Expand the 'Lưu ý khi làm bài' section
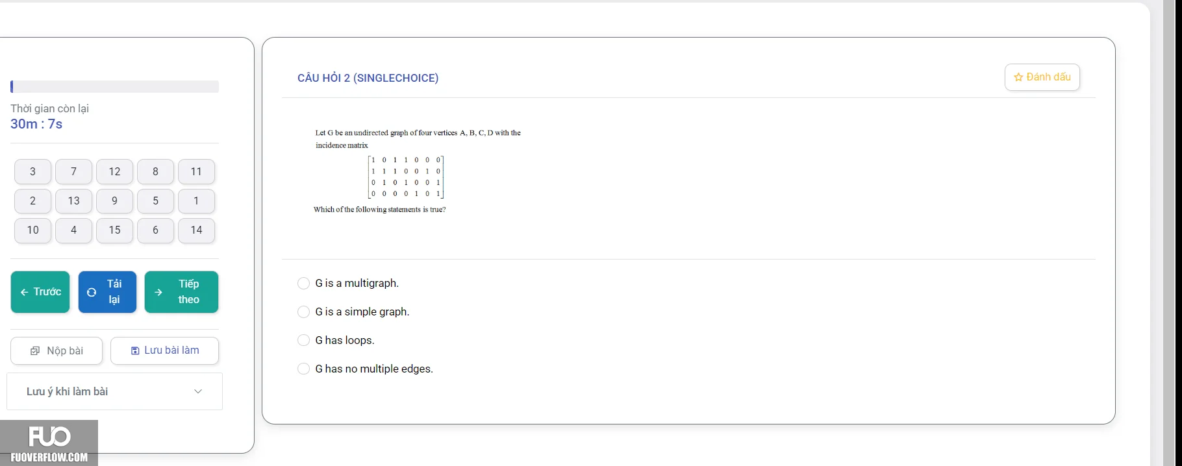Screen dimensions: 1182x466 click(114, 391)
